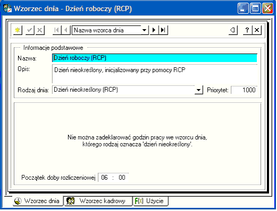Go to first record navigation icon

point(57,30)
